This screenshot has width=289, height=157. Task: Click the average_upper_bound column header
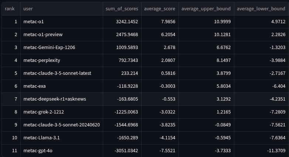[206, 8]
